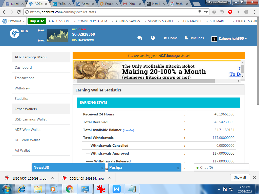The width and height of the screenshot is (259, 194).
Task: Open the red splat app in taskbar
Action: click(x=101, y=189)
